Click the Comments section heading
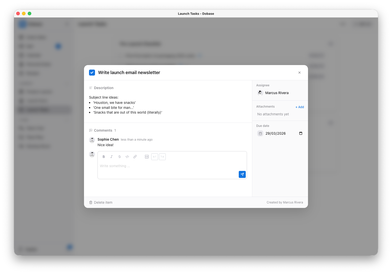The image size is (392, 274). (x=103, y=130)
